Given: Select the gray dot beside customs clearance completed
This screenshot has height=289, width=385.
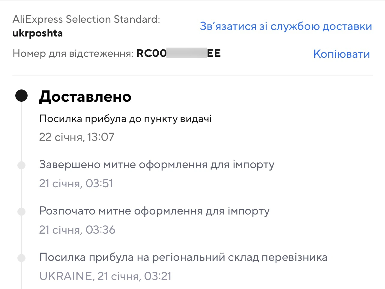Looking at the screenshot, I should [21, 165].
